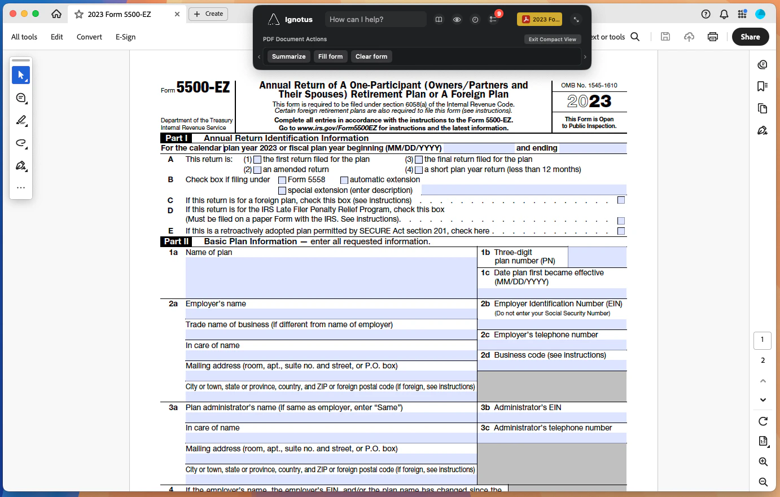
Task: Click 'How can I help?' input field
Action: 375,19
